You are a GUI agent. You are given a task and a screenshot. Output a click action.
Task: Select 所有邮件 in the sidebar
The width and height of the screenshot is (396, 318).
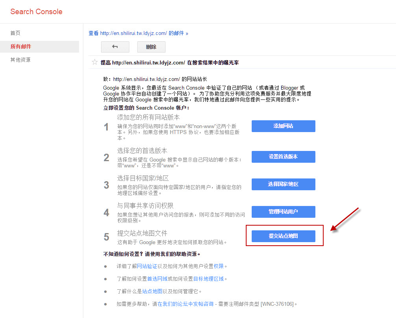(x=21, y=46)
